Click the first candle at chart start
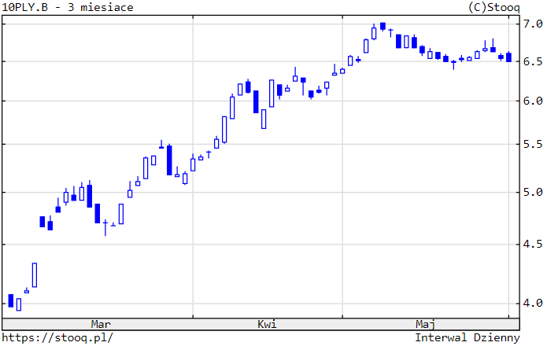The width and height of the screenshot is (547, 346). point(11,300)
